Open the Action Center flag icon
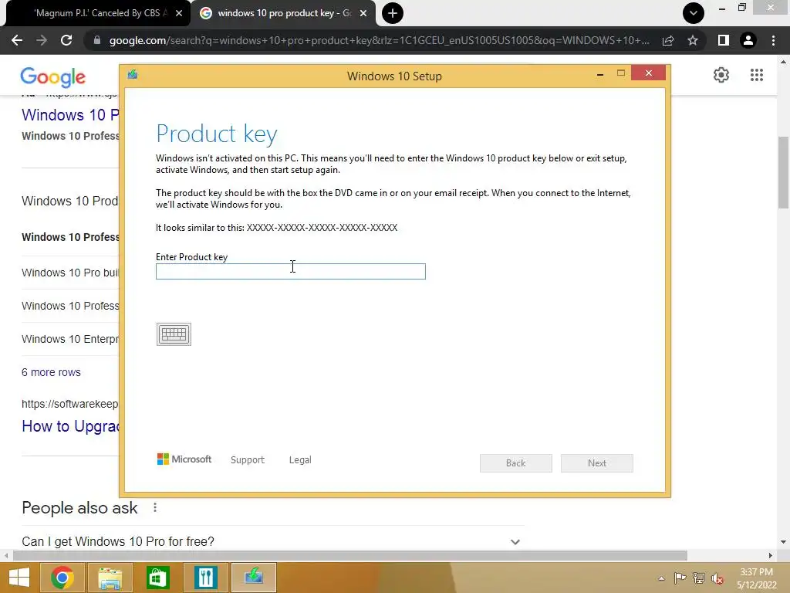The image size is (790, 593). 680,578
